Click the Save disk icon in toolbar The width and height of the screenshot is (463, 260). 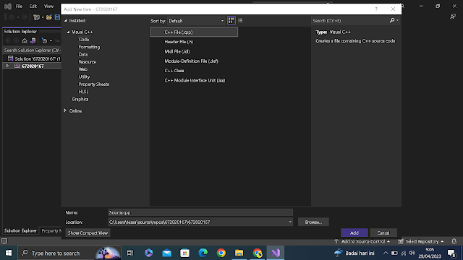click(x=57, y=17)
